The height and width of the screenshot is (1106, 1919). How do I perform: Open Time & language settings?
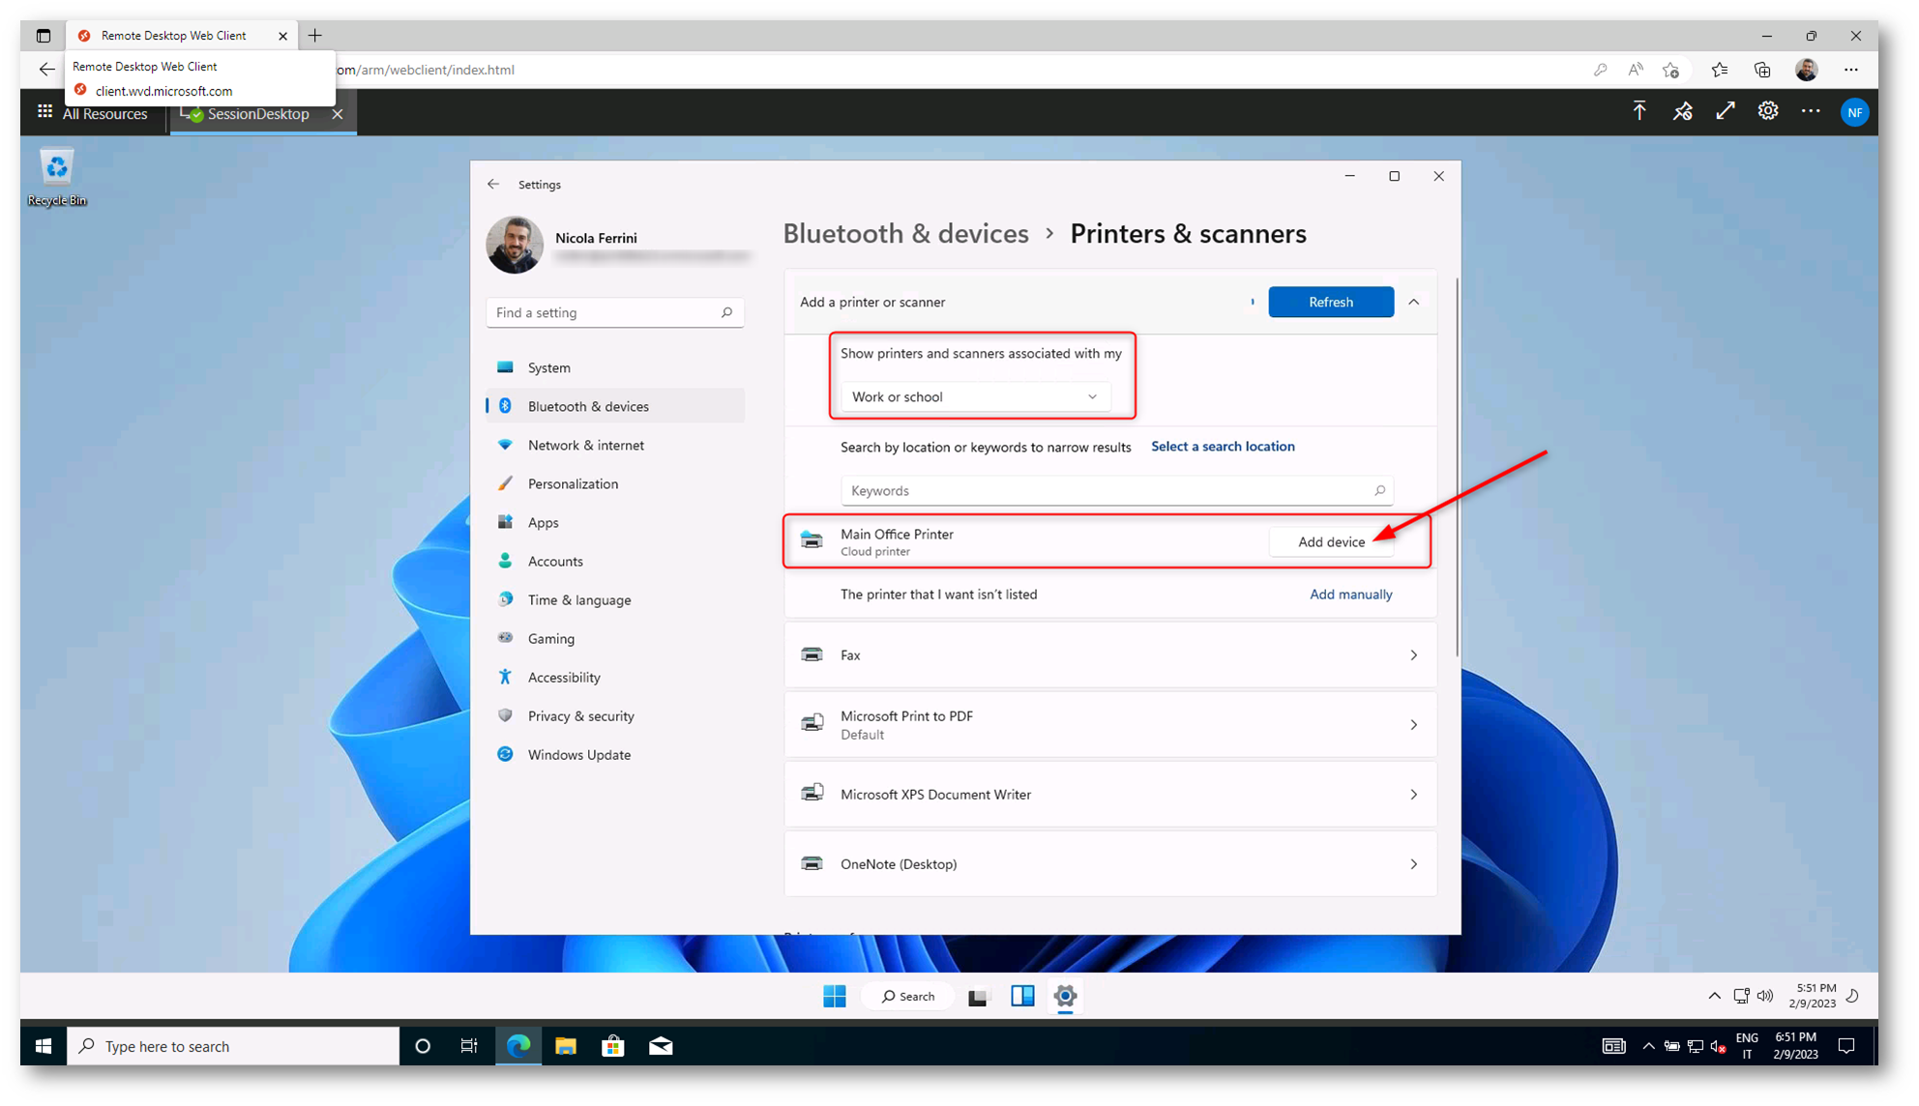click(x=615, y=599)
